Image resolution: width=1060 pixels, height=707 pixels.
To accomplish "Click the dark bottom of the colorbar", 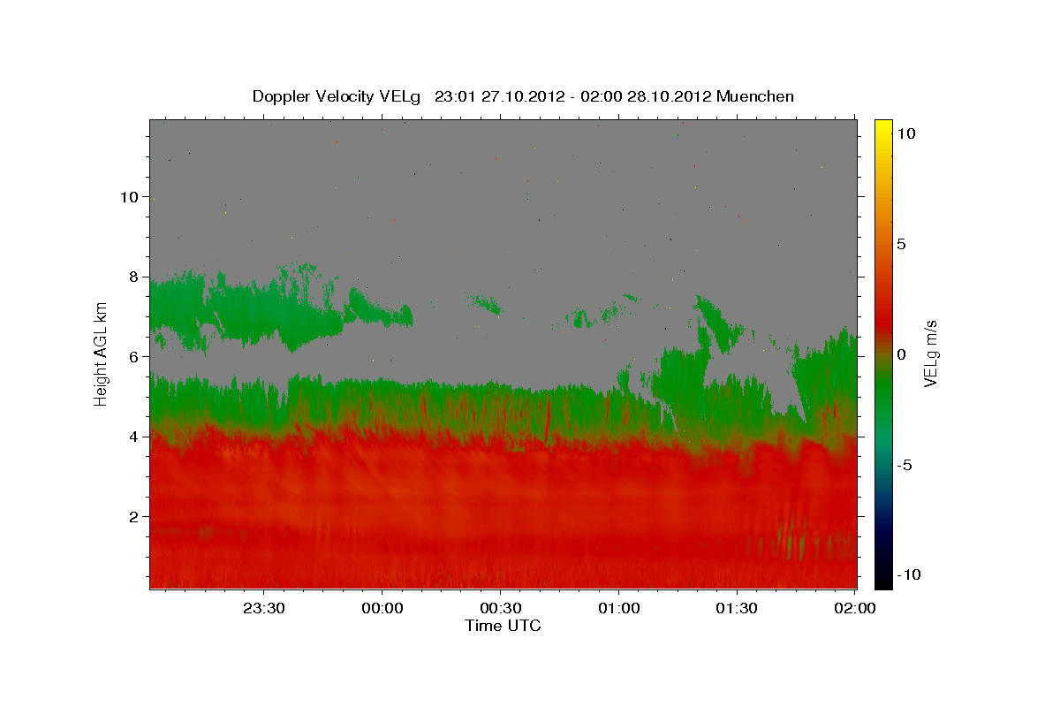I will click(x=883, y=566).
